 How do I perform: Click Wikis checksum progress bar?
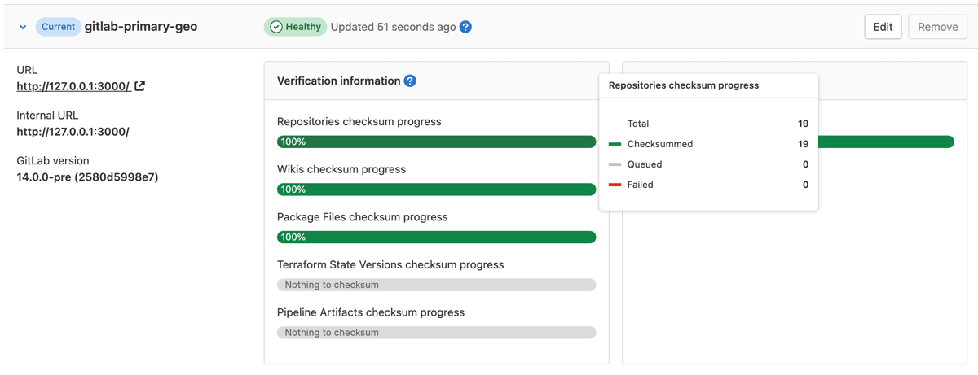(436, 190)
